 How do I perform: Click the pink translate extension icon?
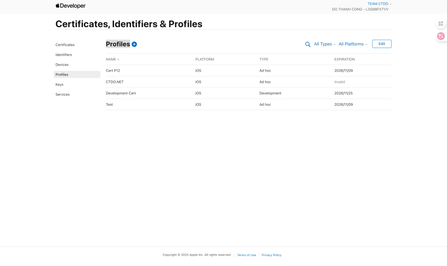point(441,36)
